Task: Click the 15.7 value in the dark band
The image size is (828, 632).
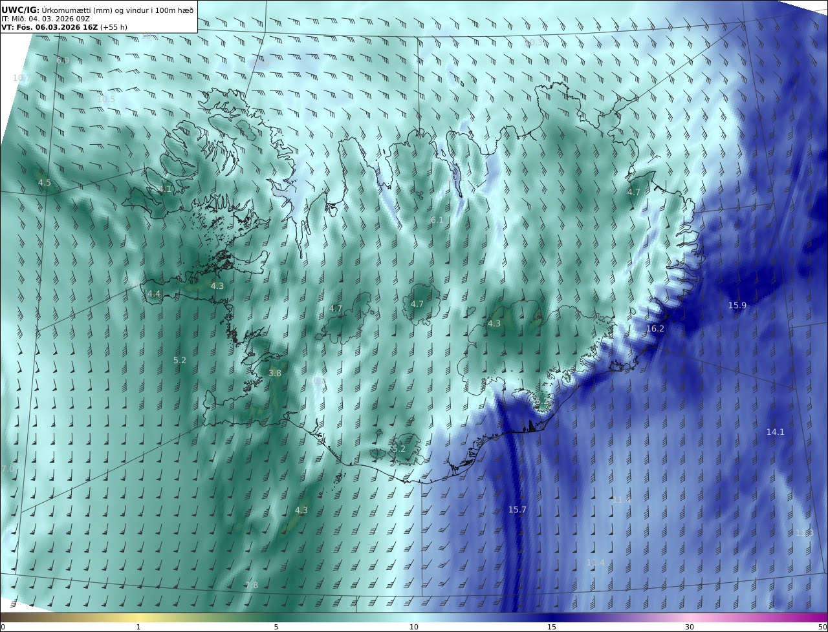Action: tap(517, 510)
